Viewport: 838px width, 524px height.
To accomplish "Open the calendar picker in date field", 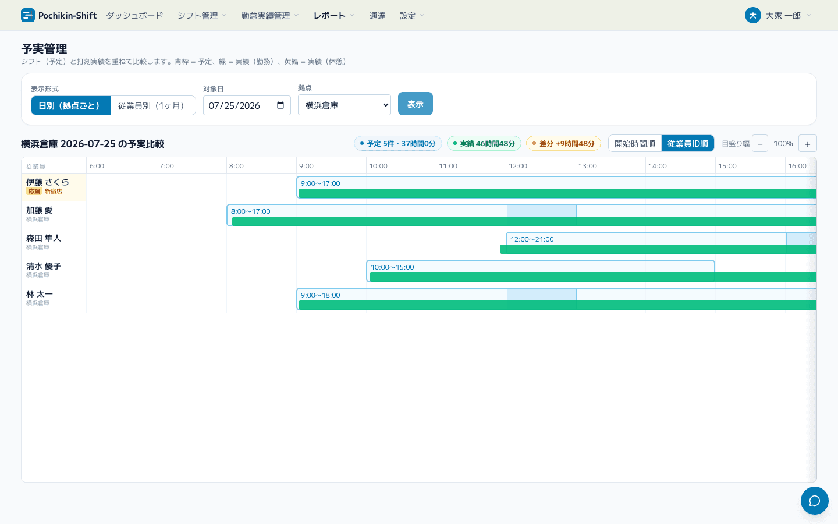I will 280,105.
